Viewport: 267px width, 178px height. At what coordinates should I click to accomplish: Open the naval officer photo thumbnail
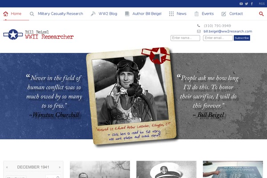[166, 170]
